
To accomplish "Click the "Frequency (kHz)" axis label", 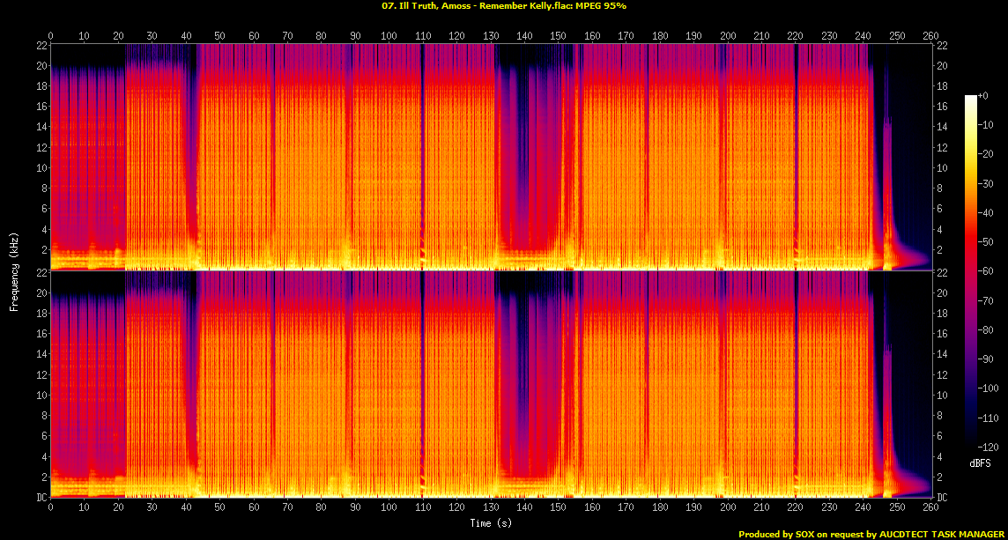I will coord(14,269).
